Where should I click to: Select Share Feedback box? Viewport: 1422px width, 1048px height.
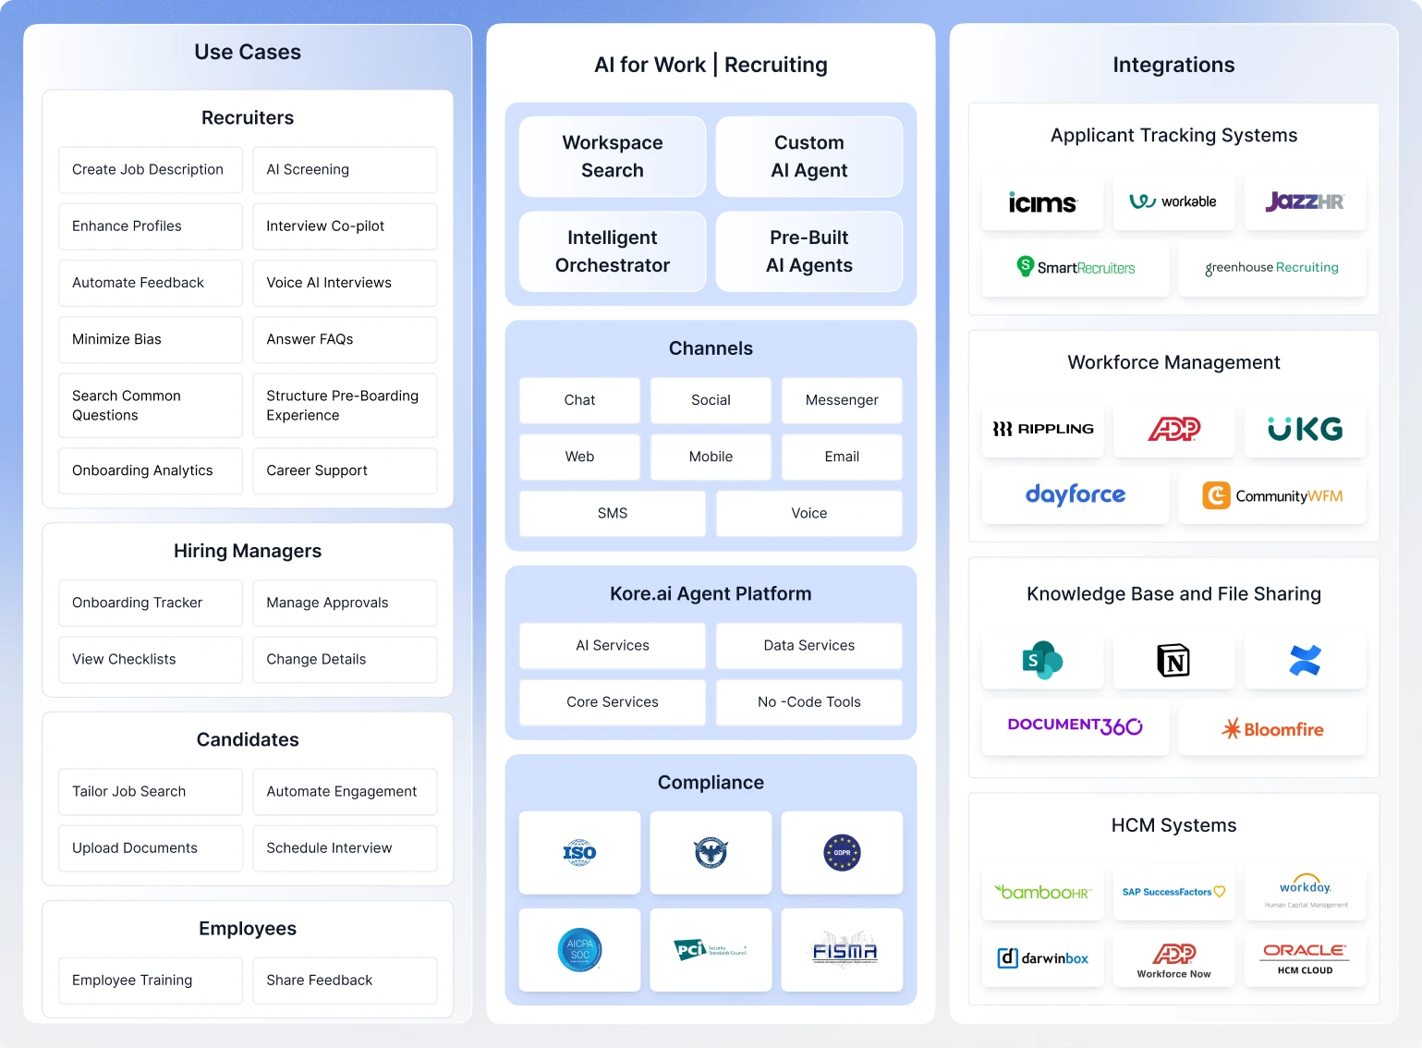345,980
